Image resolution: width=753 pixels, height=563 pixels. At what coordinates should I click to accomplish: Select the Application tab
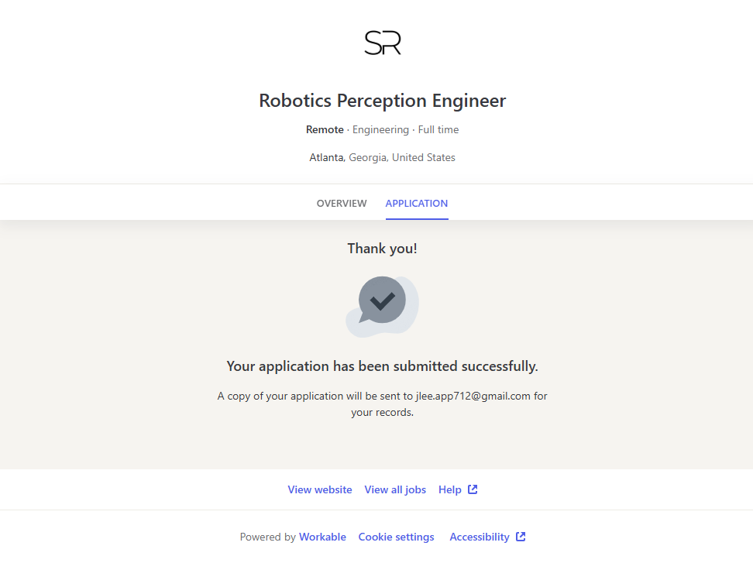(417, 204)
